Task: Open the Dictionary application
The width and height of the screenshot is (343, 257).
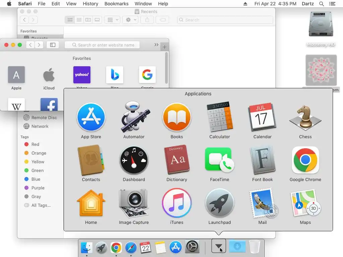Action: [x=177, y=160]
